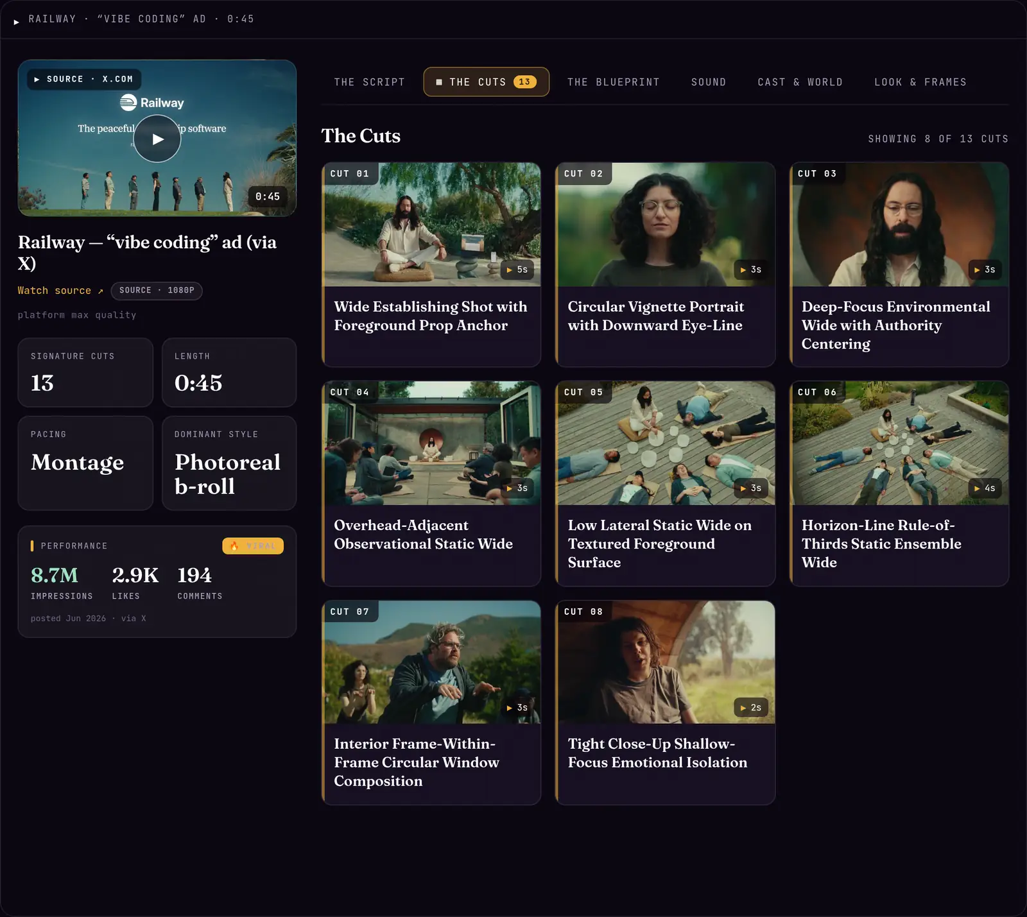Click title "Circular Vignette Portrait with Downward Eye-Line"
The width and height of the screenshot is (1027, 917).
click(x=656, y=316)
